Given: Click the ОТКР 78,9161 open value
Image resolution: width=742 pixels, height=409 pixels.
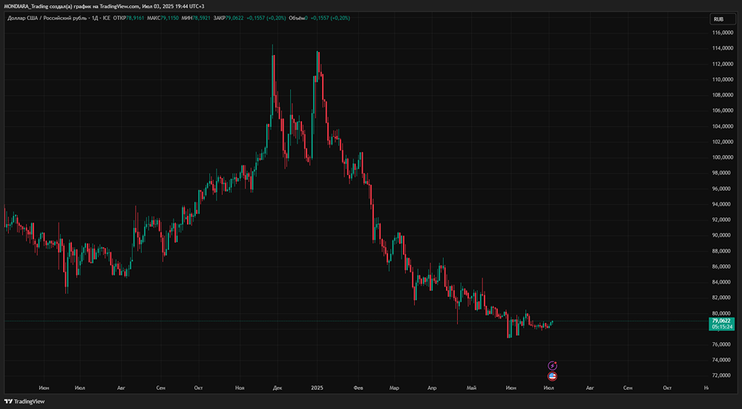Looking at the screenshot, I should click(128, 18).
